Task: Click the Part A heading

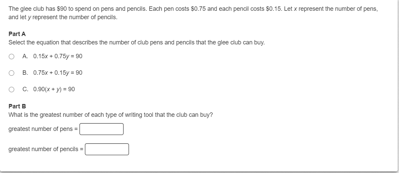Action: 17,34
